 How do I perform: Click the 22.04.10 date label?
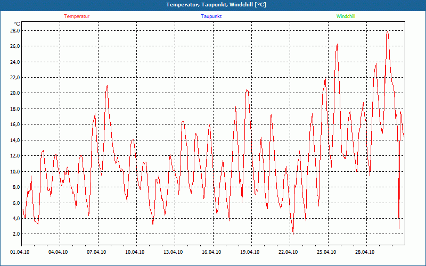pyautogui.click(x=288, y=252)
